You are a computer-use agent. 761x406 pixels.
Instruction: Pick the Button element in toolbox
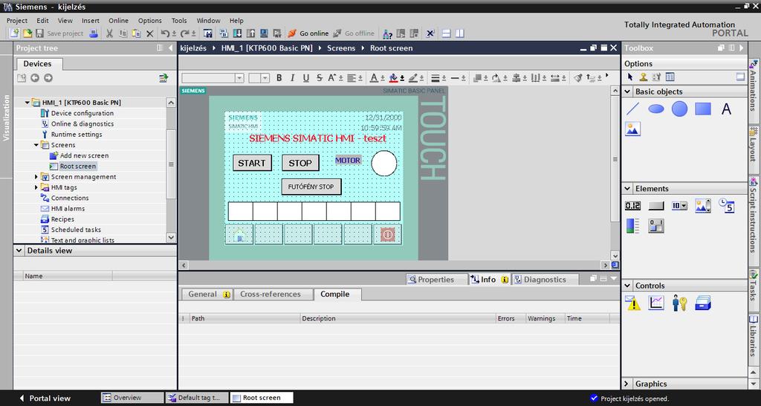click(655, 206)
